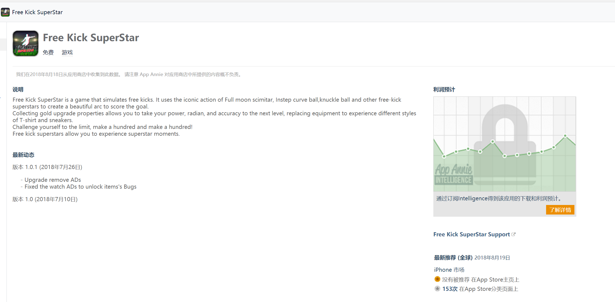Open the large Free Kick SuperStar app icon

pyautogui.click(x=26, y=43)
